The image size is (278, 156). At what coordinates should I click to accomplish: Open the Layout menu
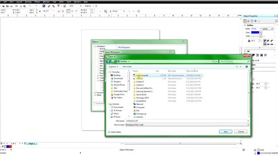tap(19, 2)
